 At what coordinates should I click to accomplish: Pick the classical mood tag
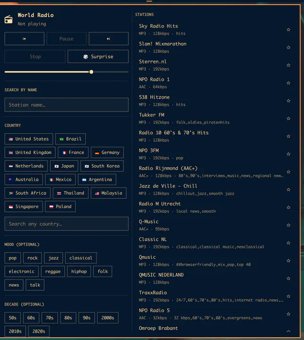tap(81, 258)
